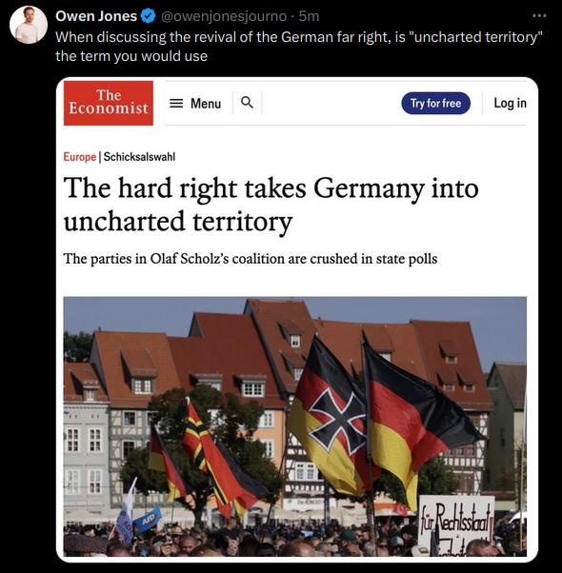Click the für Rechtsstaat sign in photo
The height and width of the screenshot is (573, 562).
455,524
